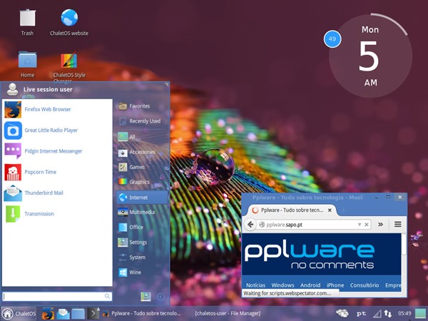Open Thunderbird Mail from the menu
The image size is (428, 321).
[57, 193]
